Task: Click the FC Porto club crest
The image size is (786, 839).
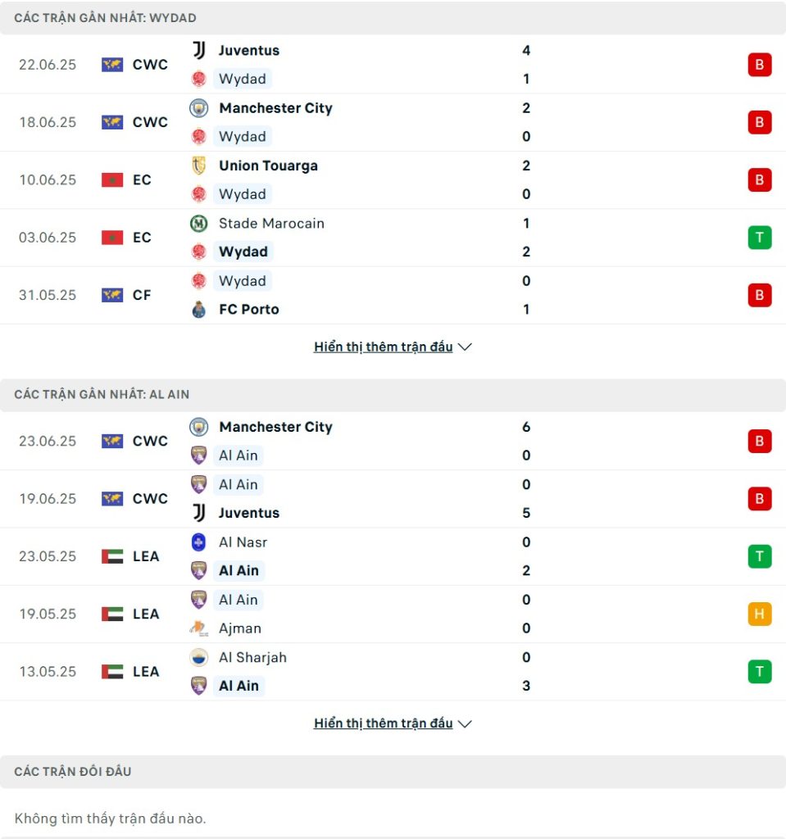Action: coord(198,310)
